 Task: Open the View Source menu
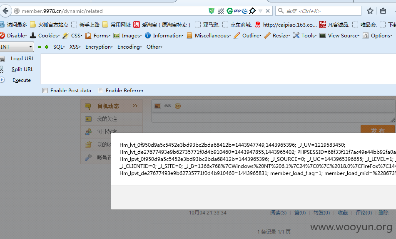pos(340,36)
